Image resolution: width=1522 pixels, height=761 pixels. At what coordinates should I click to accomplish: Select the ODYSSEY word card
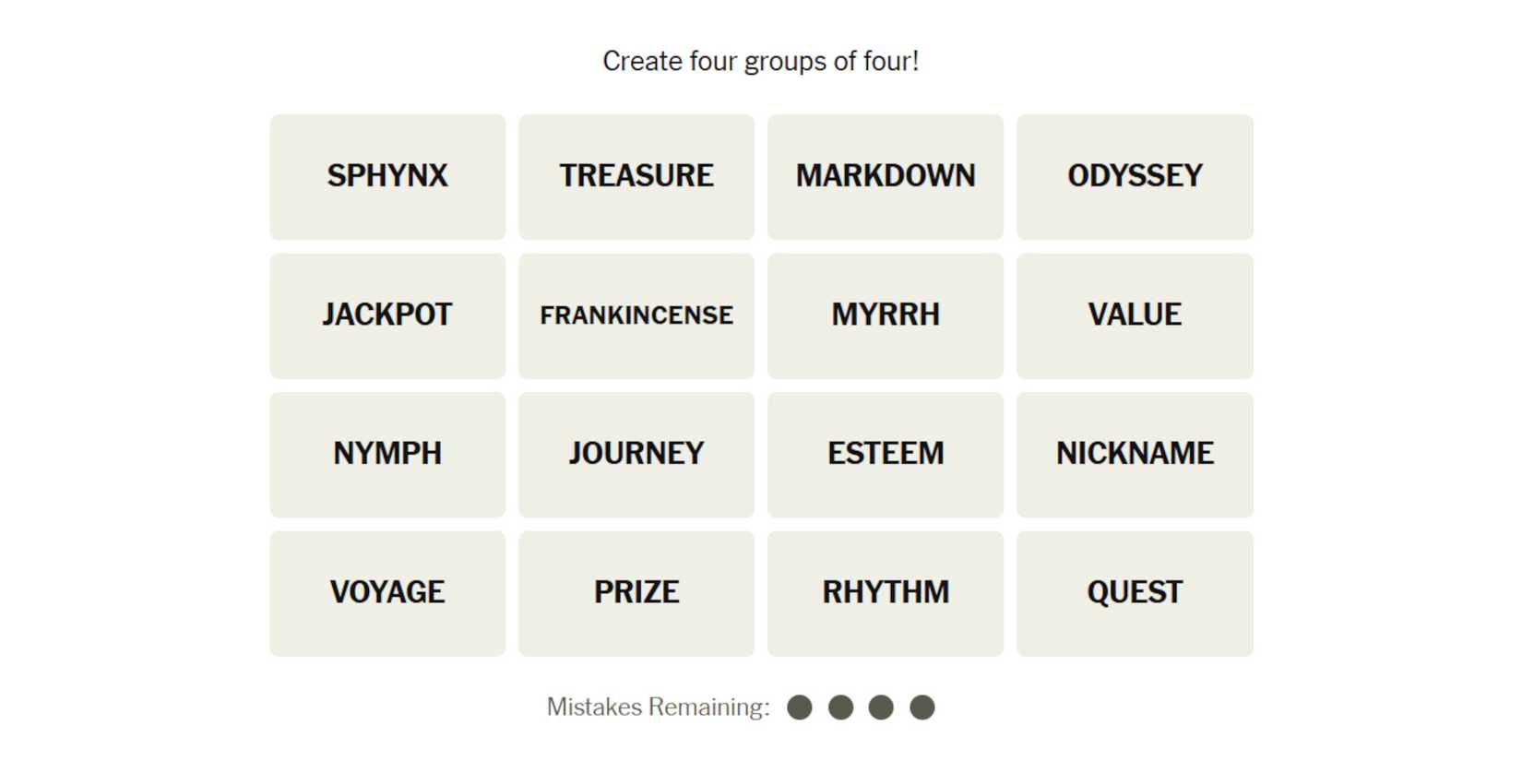1135,176
